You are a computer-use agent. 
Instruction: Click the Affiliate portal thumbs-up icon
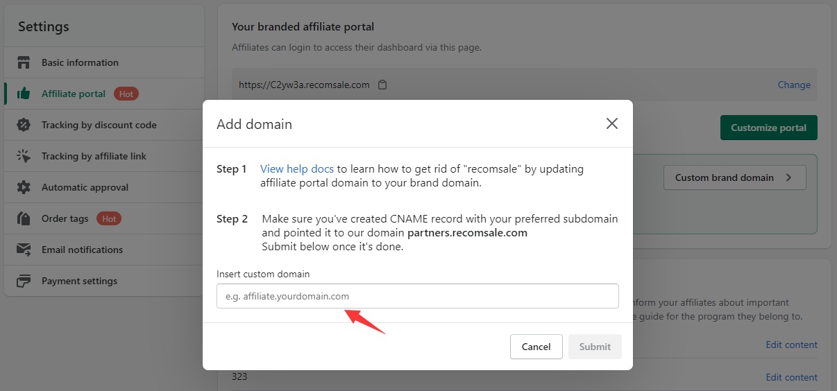click(x=24, y=94)
